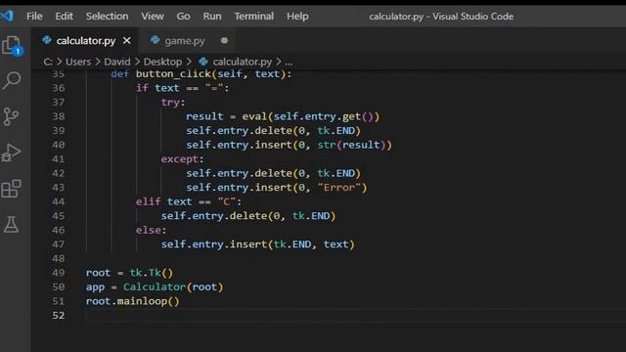The width and height of the screenshot is (626, 352).
Task: Click the "Error" string literal
Action: click(339, 187)
